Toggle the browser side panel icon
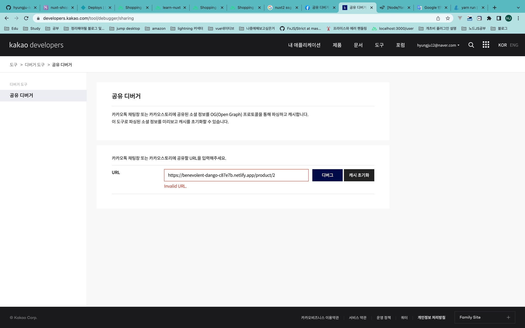525x328 pixels. pyautogui.click(x=499, y=18)
